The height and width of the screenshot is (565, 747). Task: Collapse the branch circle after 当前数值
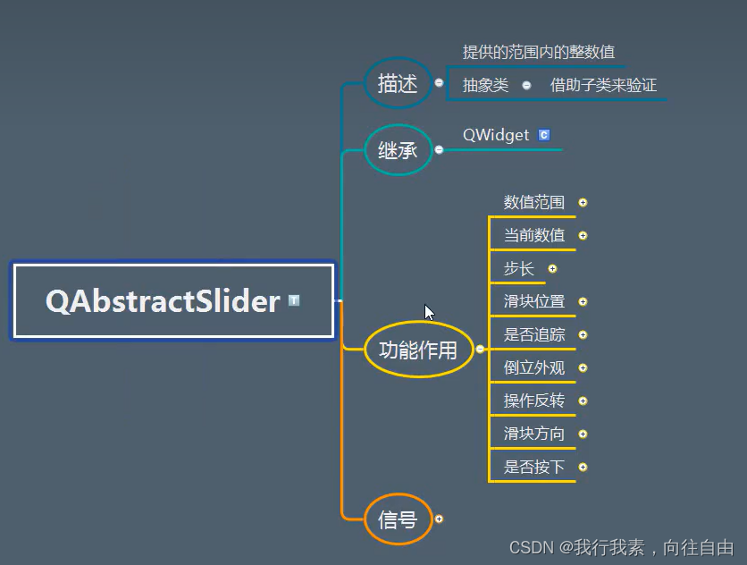click(583, 235)
